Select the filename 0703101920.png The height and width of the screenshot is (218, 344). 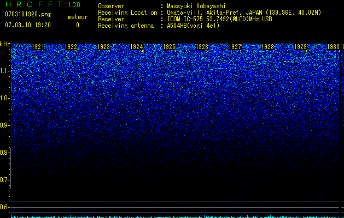28,14
